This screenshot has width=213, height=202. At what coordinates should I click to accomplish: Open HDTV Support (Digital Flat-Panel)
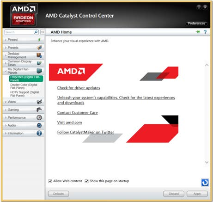24,94
